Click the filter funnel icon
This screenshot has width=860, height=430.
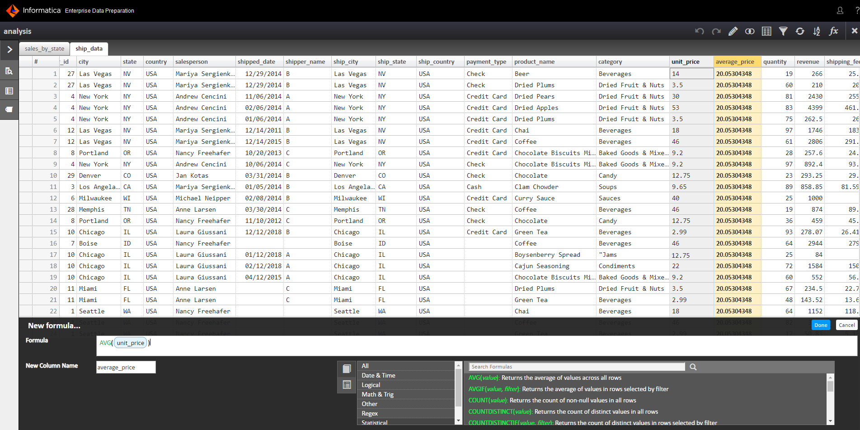click(x=783, y=31)
